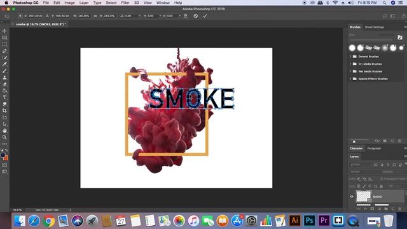407x229 pixels.
Task: Toggle reference point location checkbox
Action: click(20, 16)
